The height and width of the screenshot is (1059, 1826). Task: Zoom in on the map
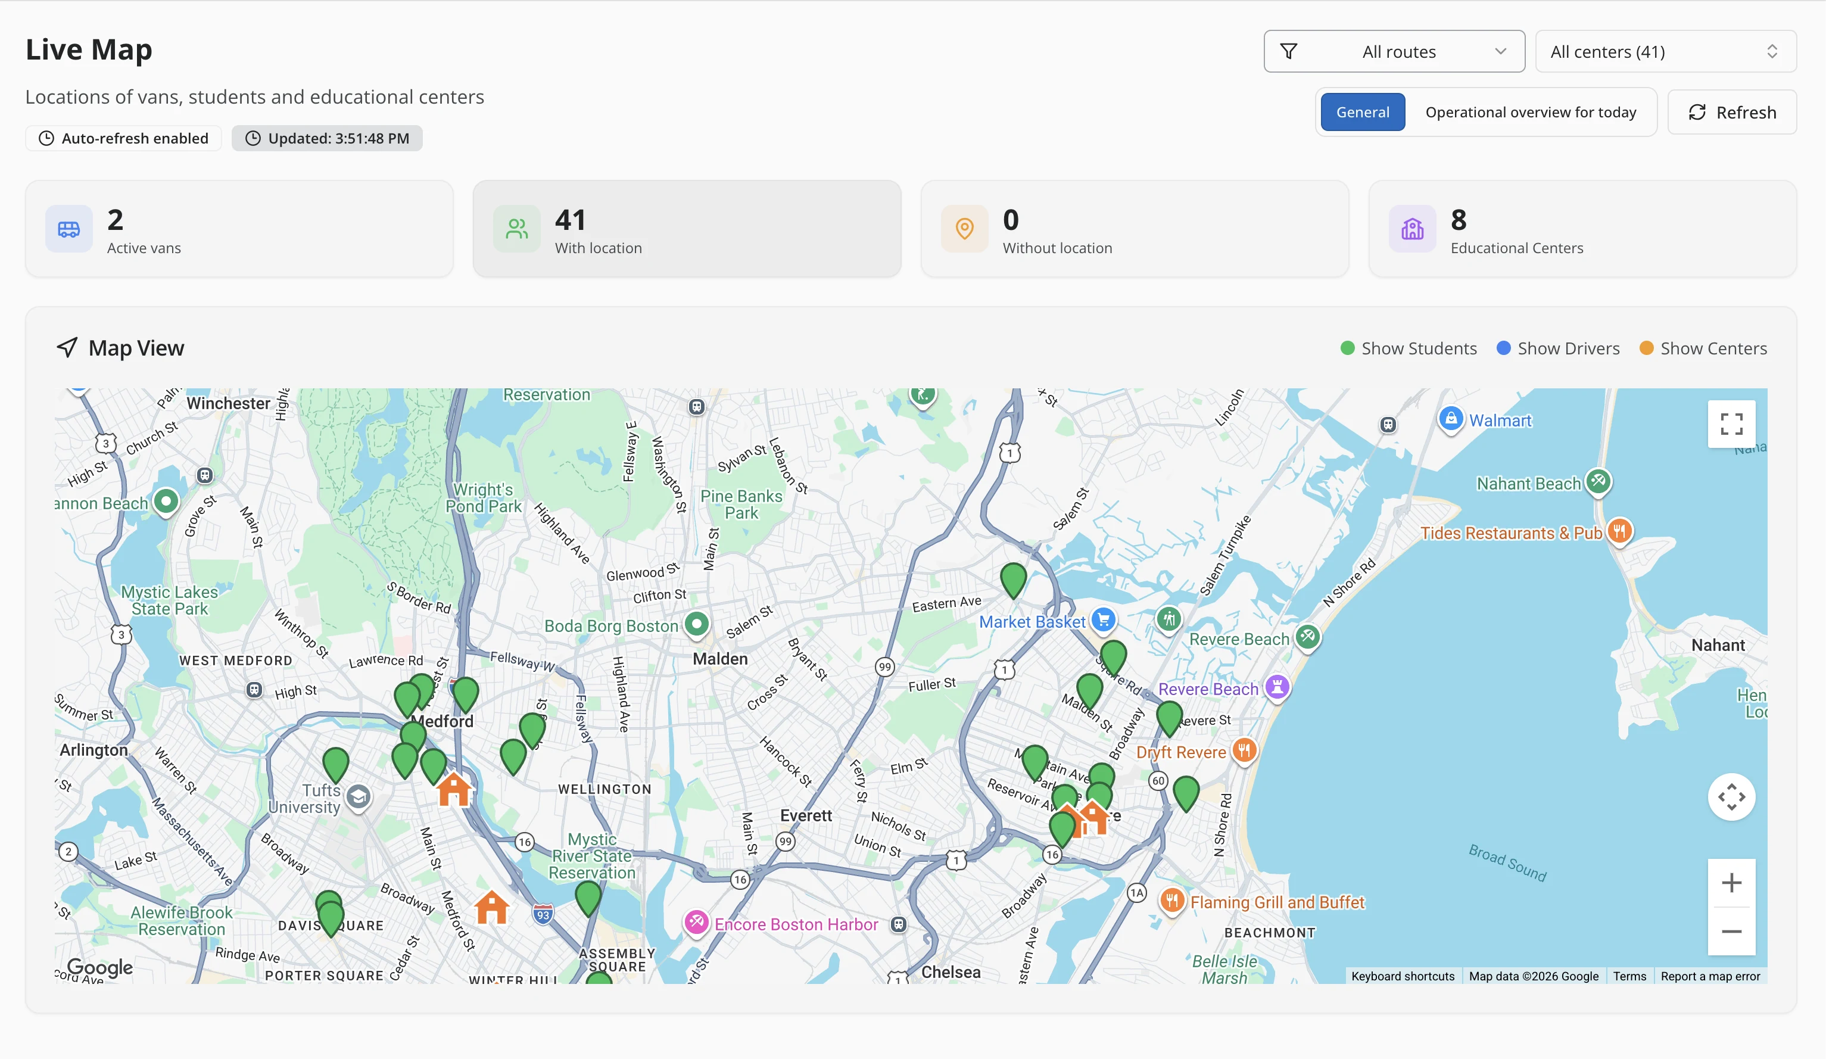pyautogui.click(x=1731, y=883)
